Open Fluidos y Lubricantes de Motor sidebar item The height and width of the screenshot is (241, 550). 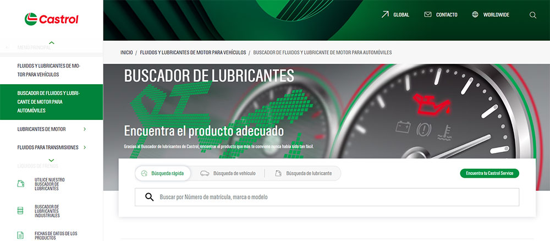click(x=49, y=70)
